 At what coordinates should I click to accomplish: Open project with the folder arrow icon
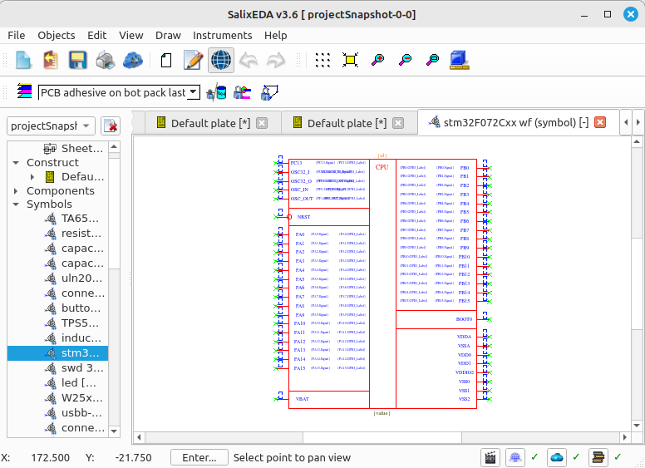click(50, 60)
